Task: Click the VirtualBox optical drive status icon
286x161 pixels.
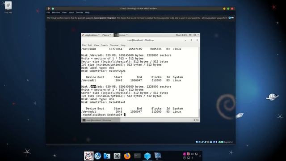Action: tap(200, 142)
